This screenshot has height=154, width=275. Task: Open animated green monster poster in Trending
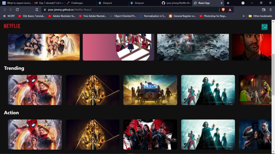click(255, 90)
